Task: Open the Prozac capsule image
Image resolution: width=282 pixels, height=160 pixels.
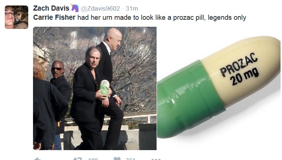Action: click(219, 87)
